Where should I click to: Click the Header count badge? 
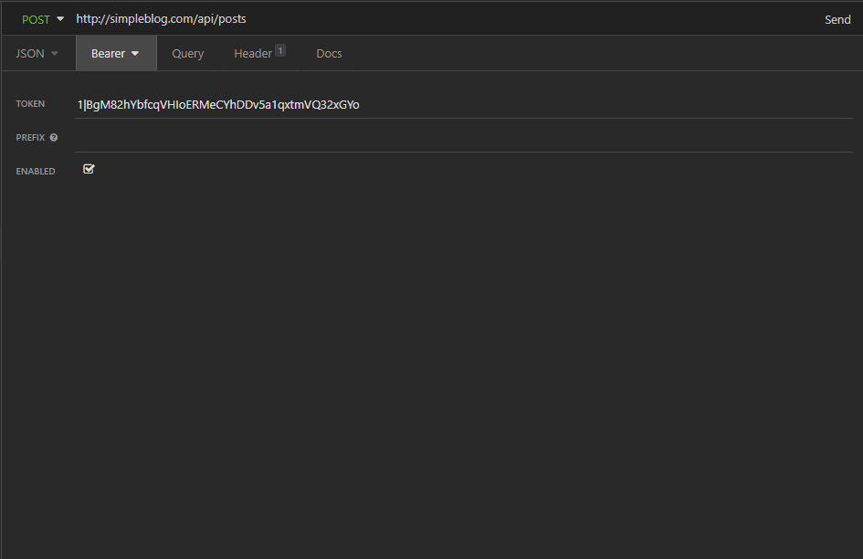point(280,50)
